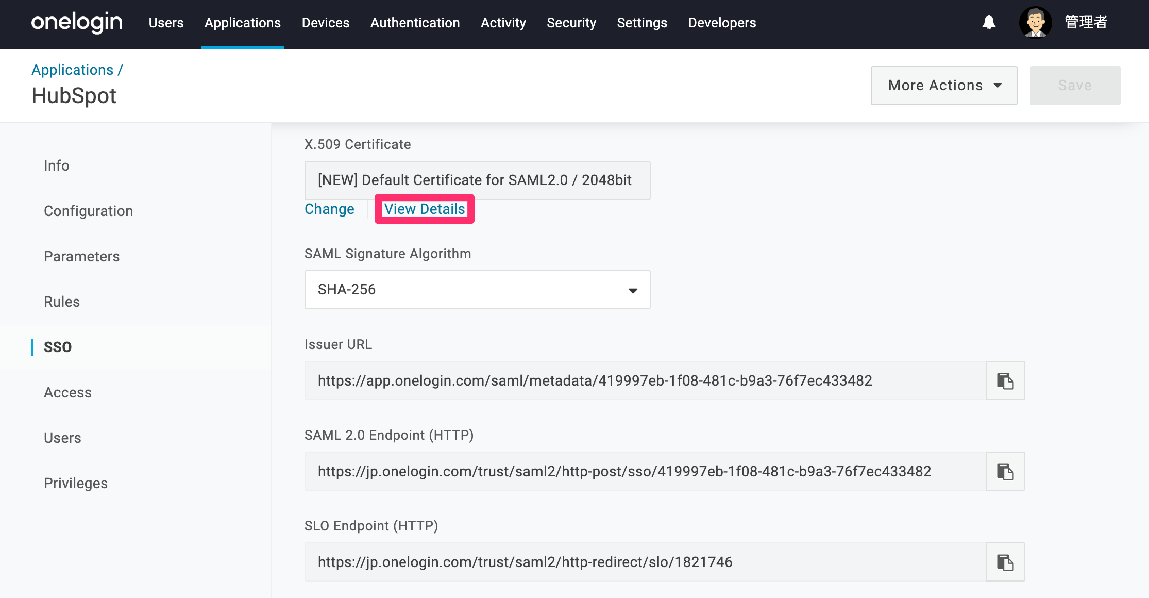Click the Change certificate link
Screen dimensions: 1149x598
(x=329, y=209)
